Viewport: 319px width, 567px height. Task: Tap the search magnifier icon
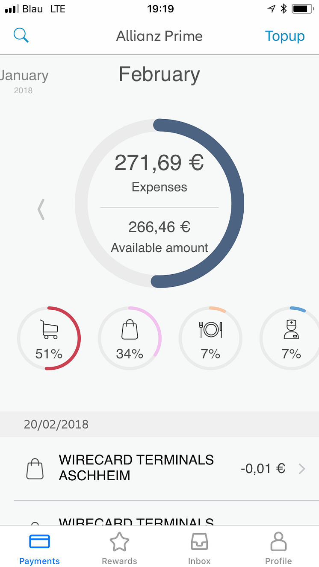21,35
